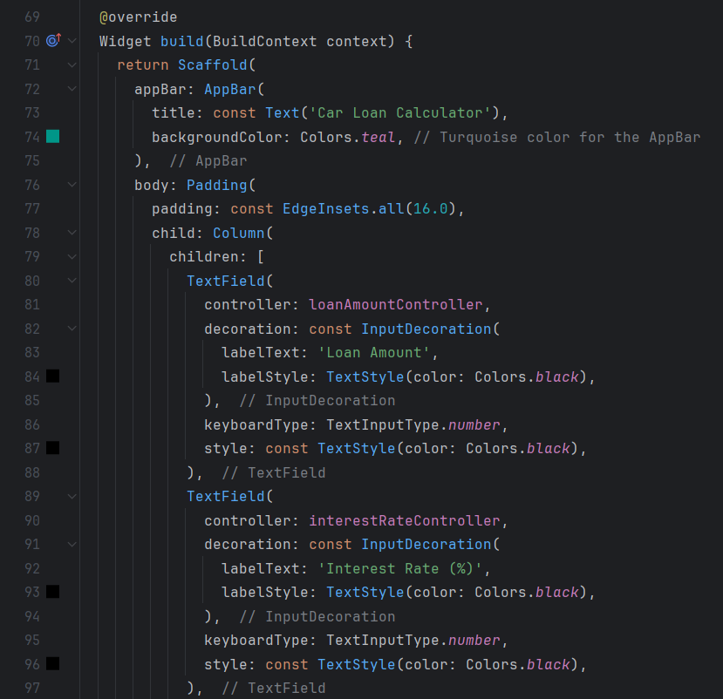Open the black color swatch on line 84
This screenshot has width=723, height=699.
point(53,376)
